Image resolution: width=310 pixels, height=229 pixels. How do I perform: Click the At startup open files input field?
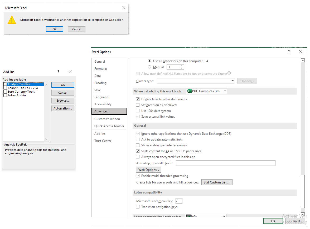coord(225,163)
